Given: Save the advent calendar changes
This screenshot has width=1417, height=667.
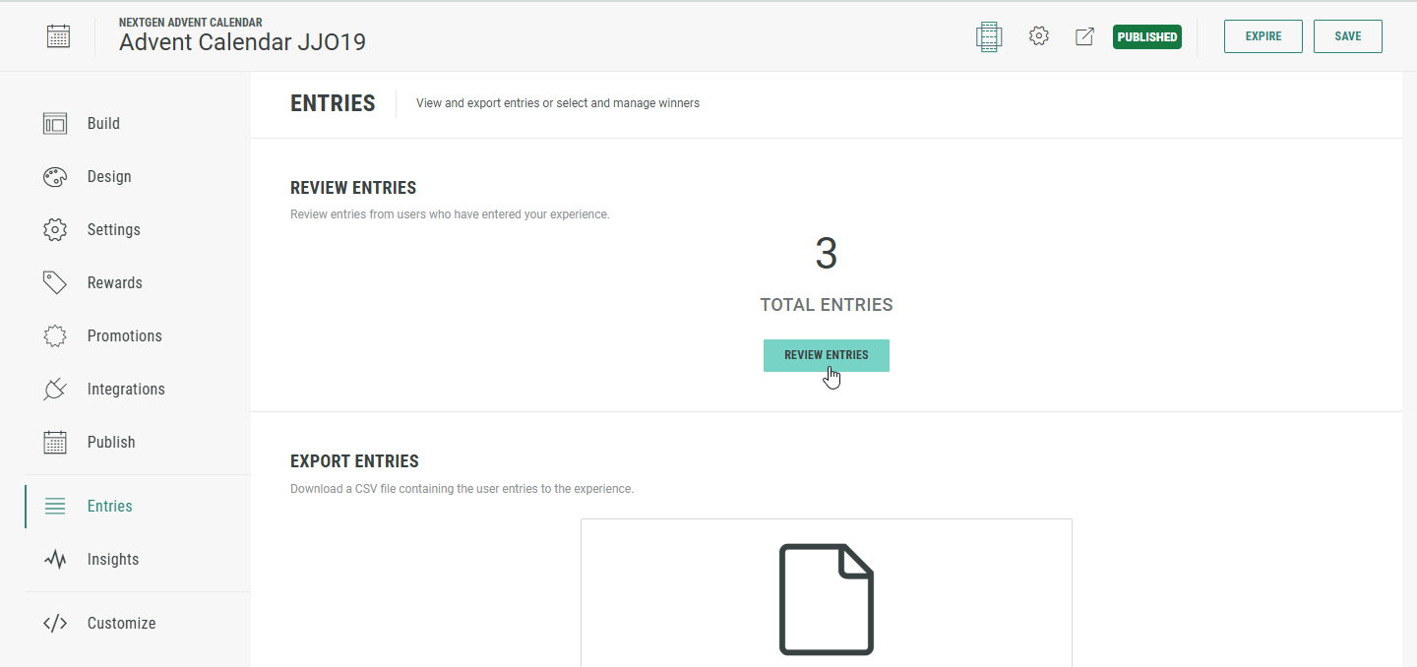Looking at the screenshot, I should click(x=1347, y=36).
